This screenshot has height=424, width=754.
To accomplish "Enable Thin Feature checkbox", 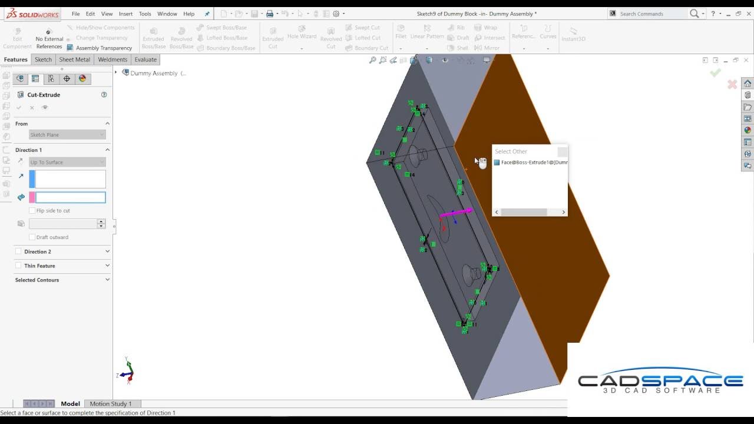I will [x=18, y=266].
